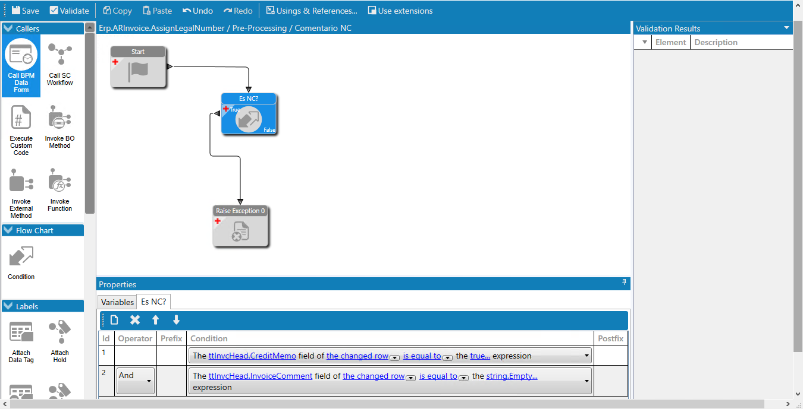The image size is (803, 409).
Task: Select the Start node on canvas
Action: pos(138,67)
